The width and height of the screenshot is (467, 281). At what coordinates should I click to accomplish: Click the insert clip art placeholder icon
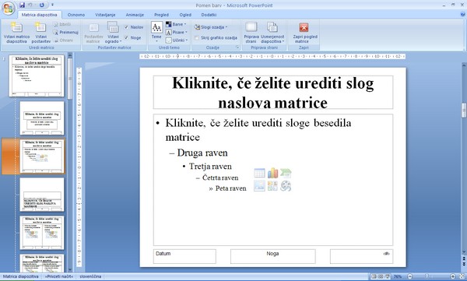[x=272, y=186]
